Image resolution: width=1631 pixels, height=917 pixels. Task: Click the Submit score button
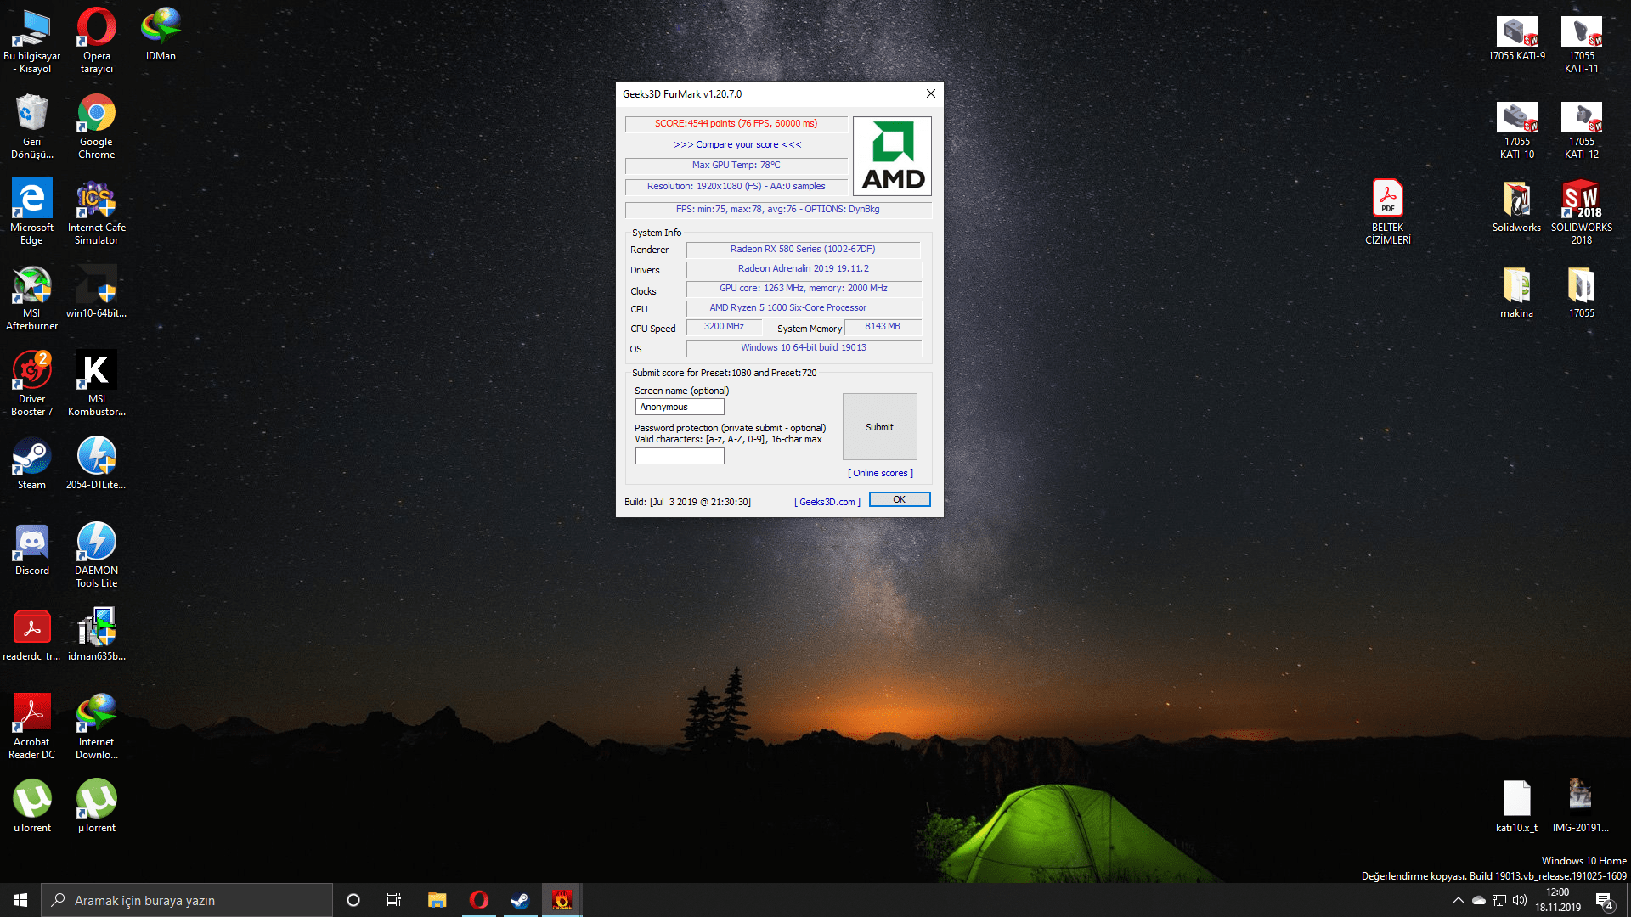(x=879, y=426)
